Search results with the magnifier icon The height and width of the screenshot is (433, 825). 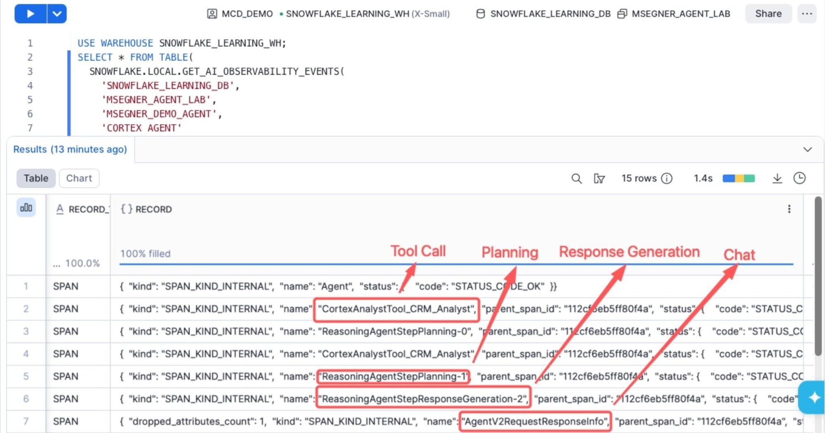click(576, 178)
